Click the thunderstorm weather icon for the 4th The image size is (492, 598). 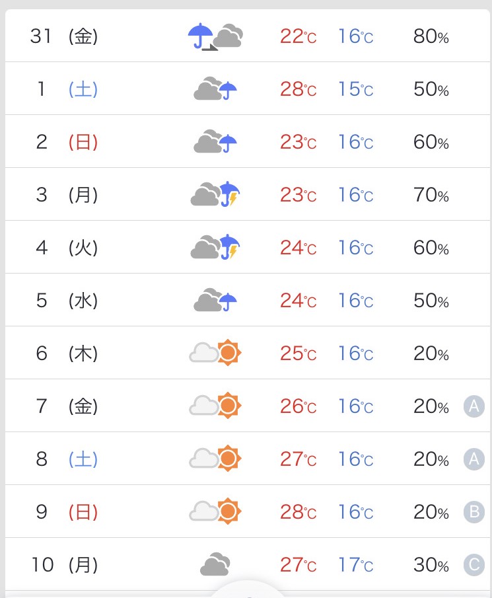coord(215,247)
